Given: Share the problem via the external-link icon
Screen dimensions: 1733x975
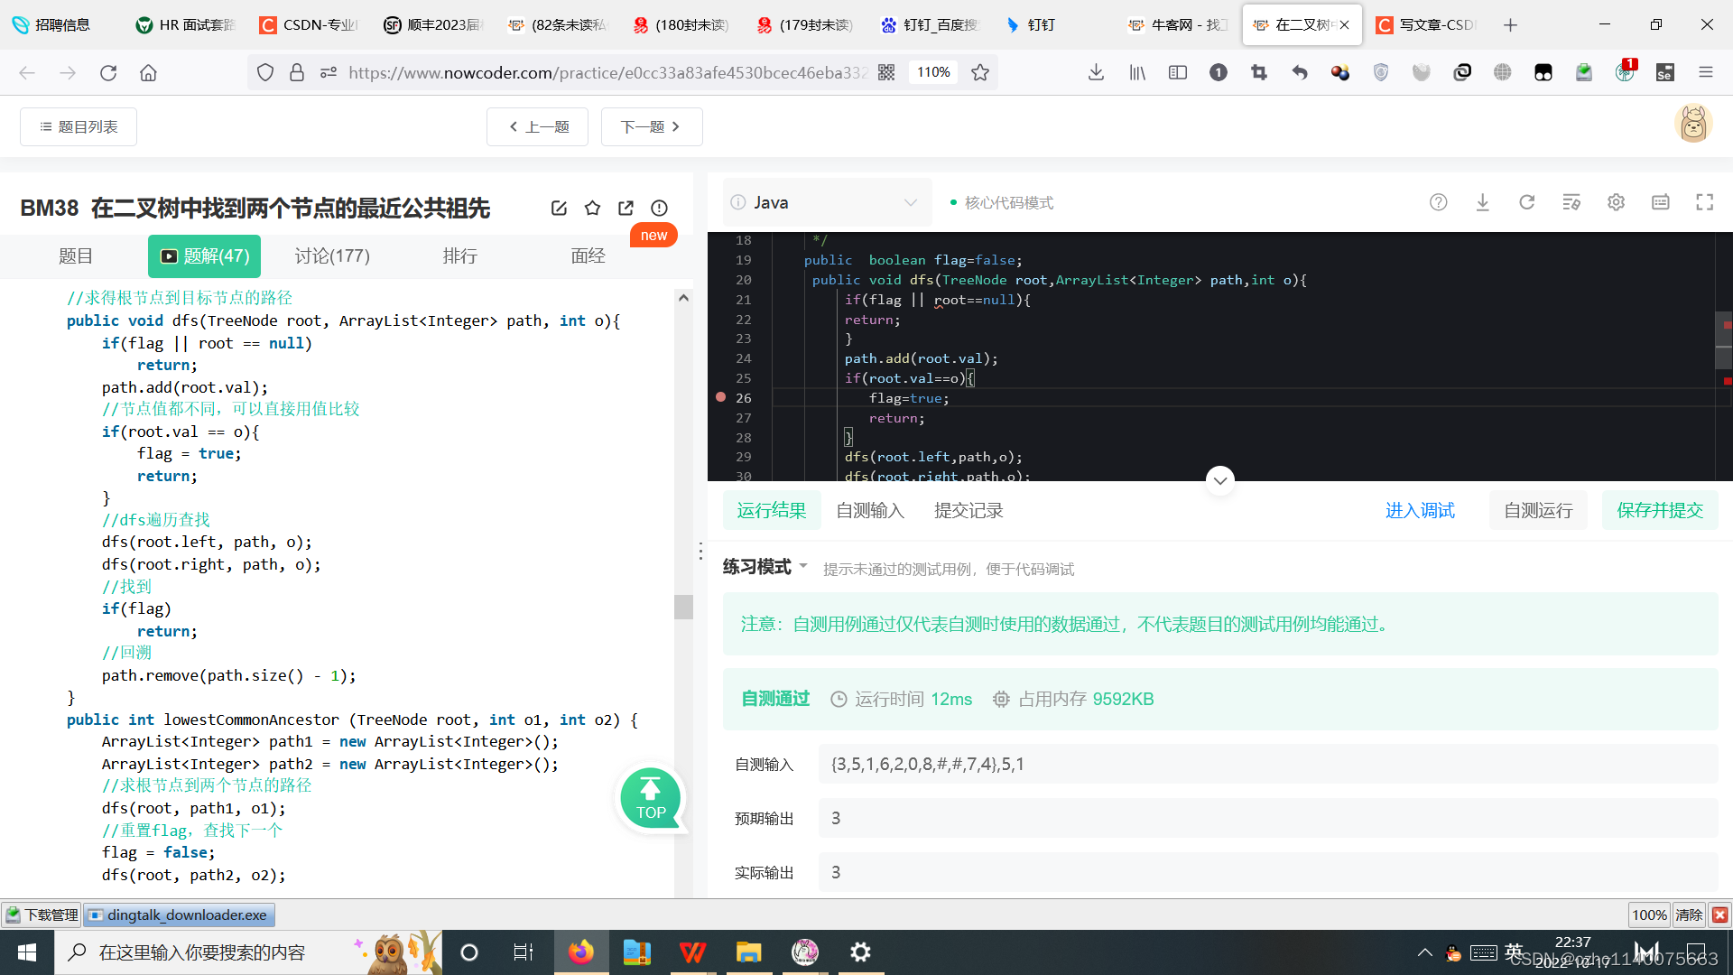Looking at the screenshot, I should (x=626, y=209).
